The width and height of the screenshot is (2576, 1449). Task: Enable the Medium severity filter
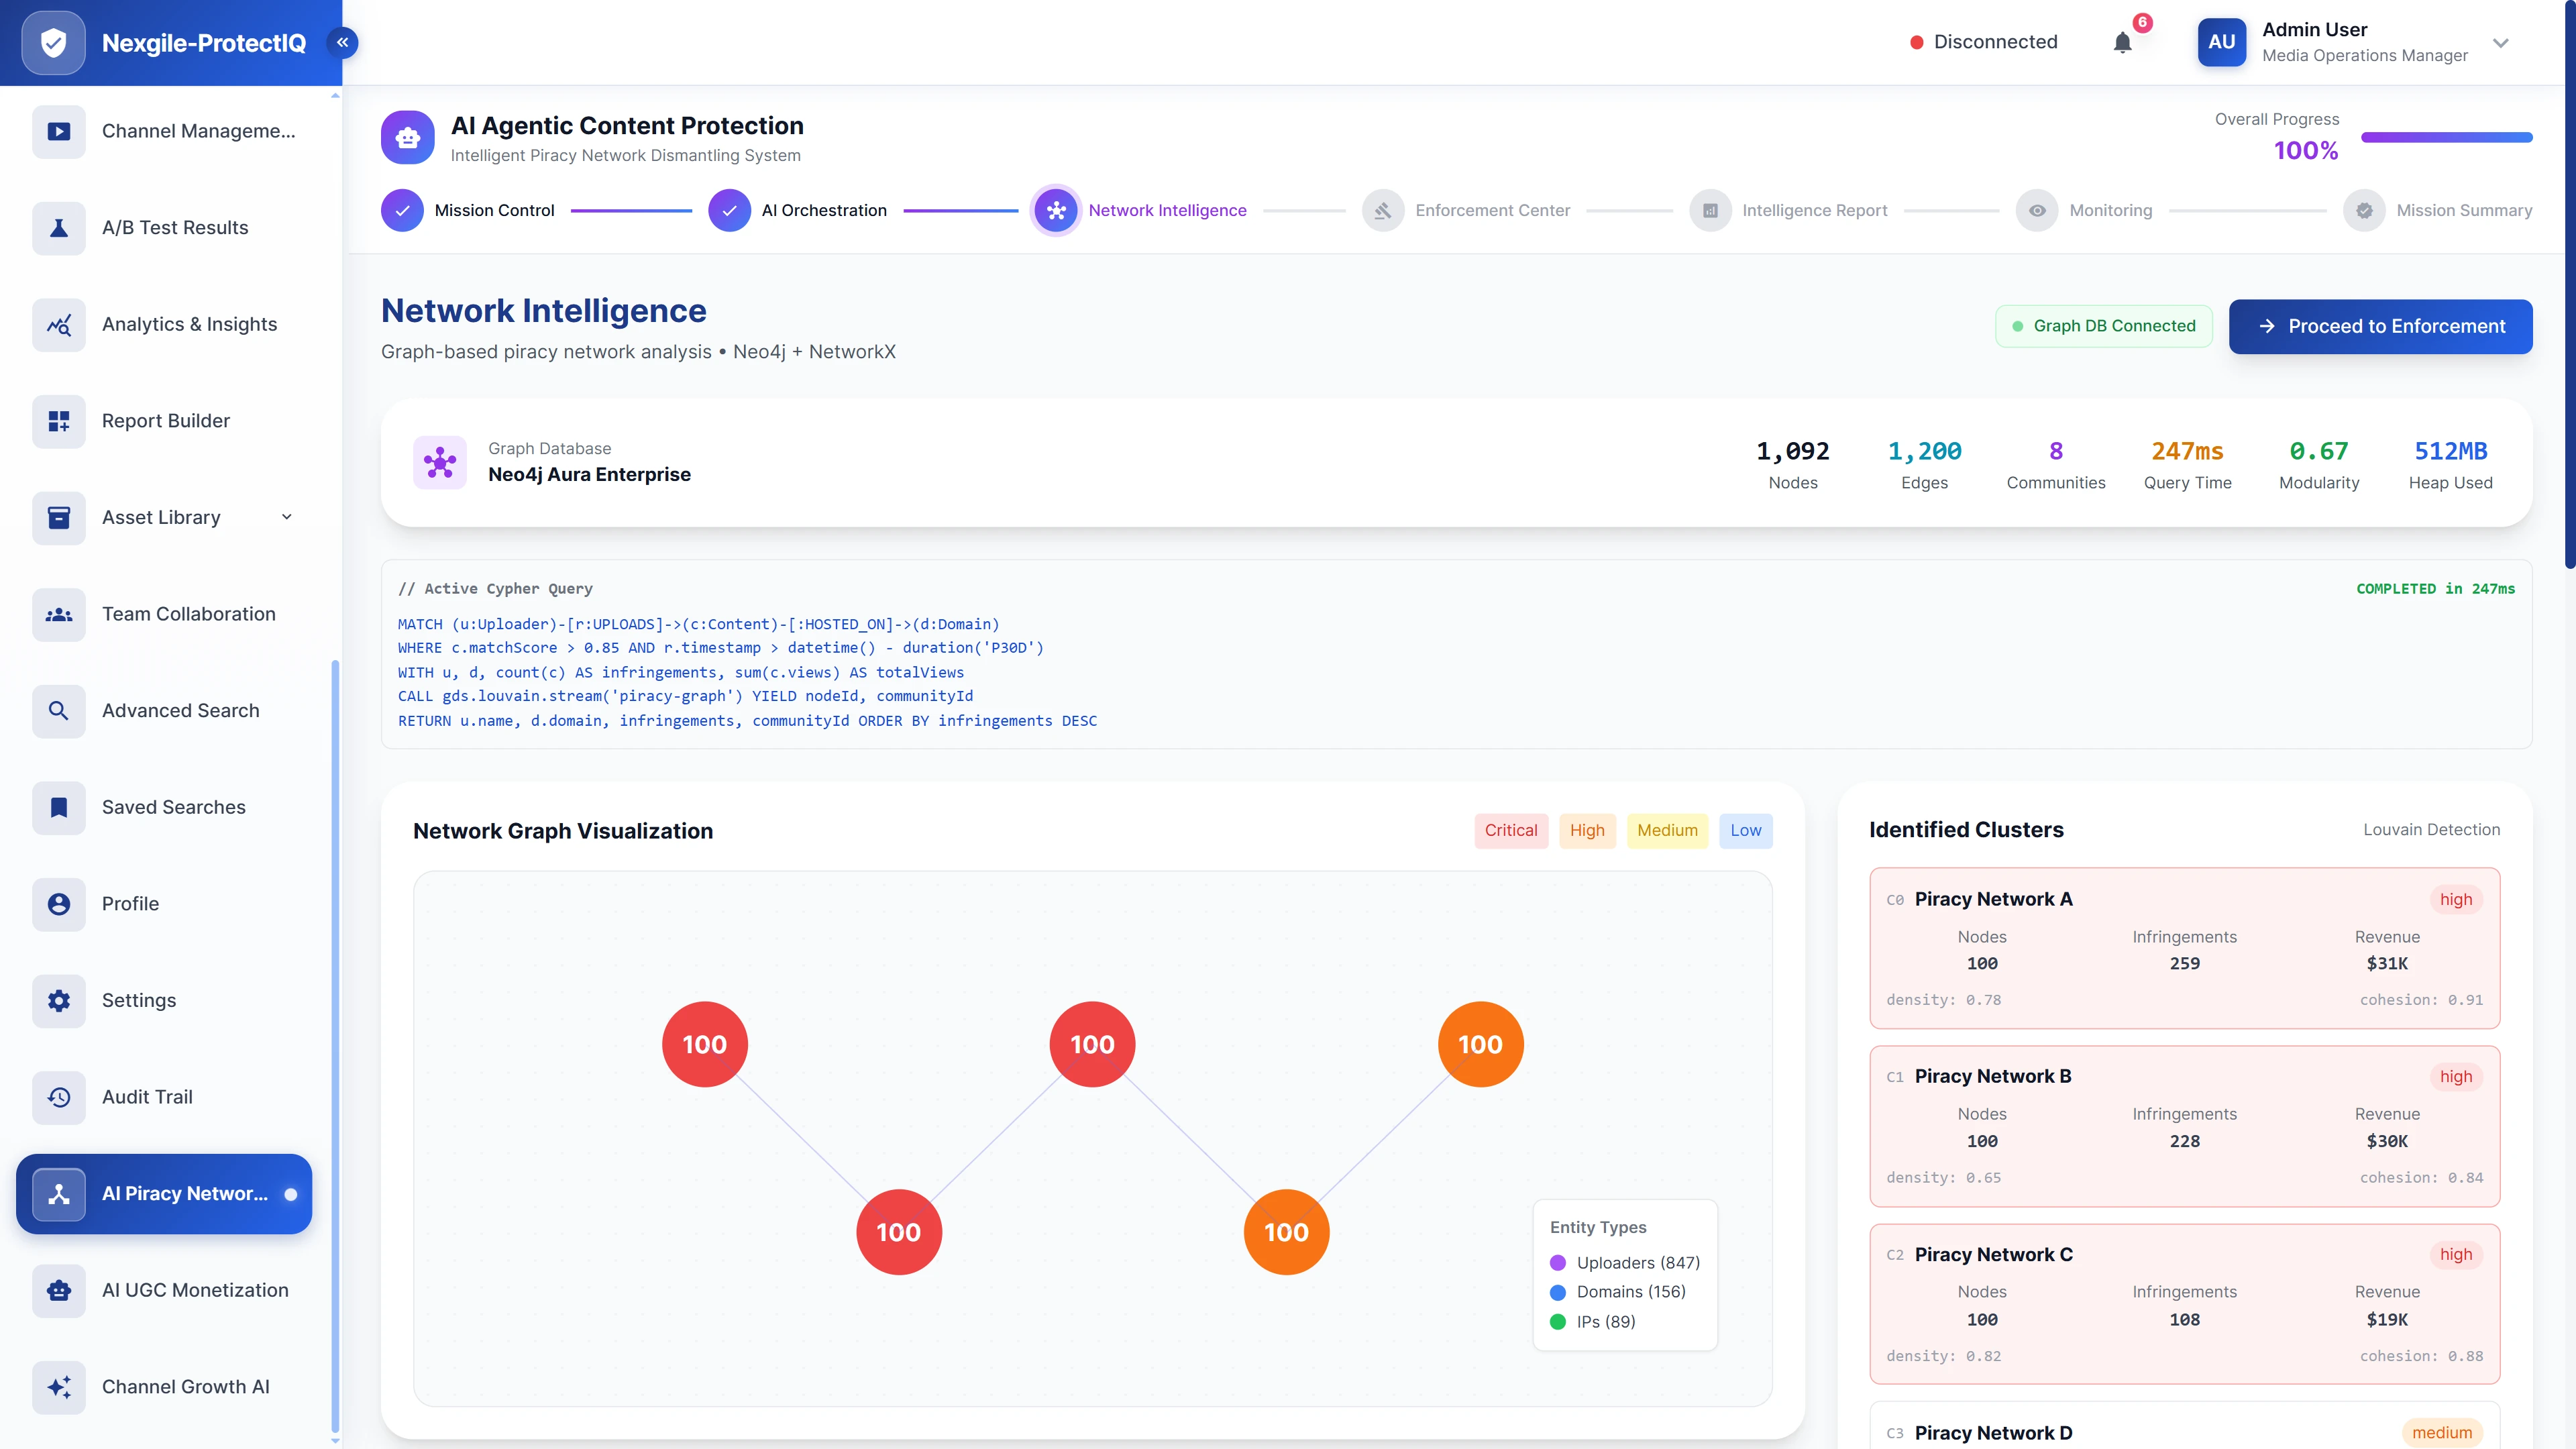1667,830
